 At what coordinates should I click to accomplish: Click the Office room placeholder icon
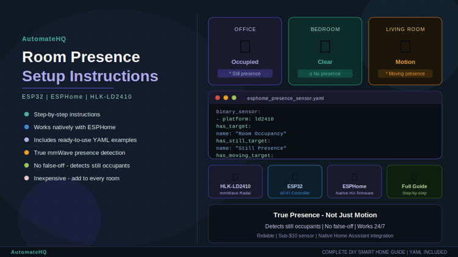pos(245,47)
